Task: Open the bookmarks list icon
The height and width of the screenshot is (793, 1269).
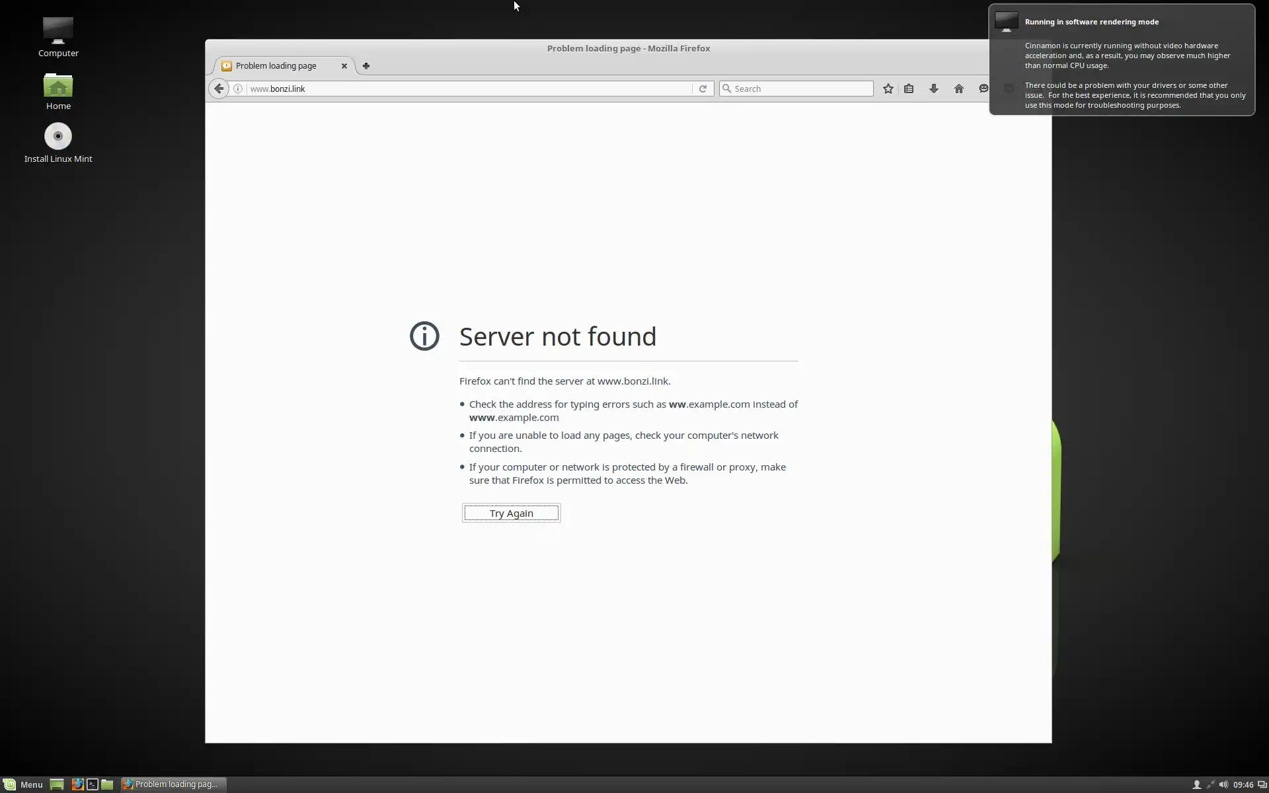Action: (909, 89)
